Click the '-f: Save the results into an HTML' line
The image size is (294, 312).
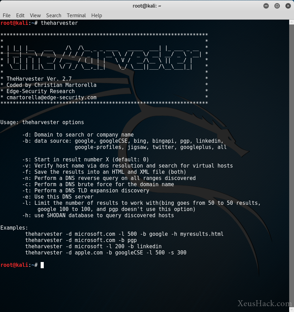click(x=104, y=172)
